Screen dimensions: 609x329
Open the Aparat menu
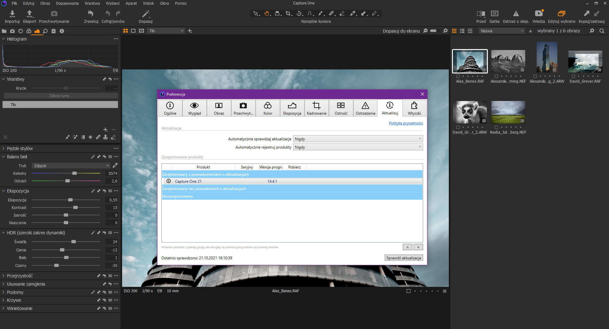[131, 3]
